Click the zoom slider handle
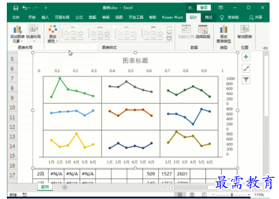The image size is (279, 199). (232, 195)
